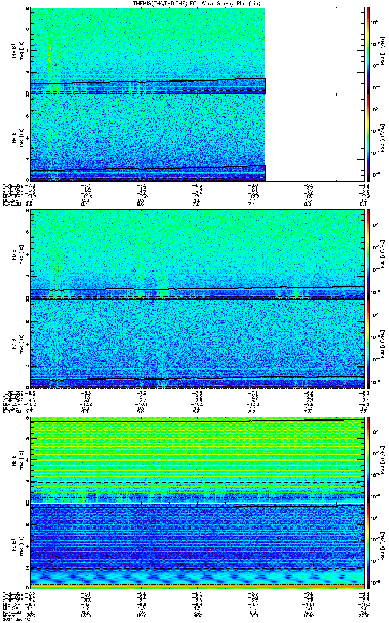Viewport: 389px width, 623px height.
Task: Click the THD BL freq [Hz] axis label
Action: tap(21, 254)
